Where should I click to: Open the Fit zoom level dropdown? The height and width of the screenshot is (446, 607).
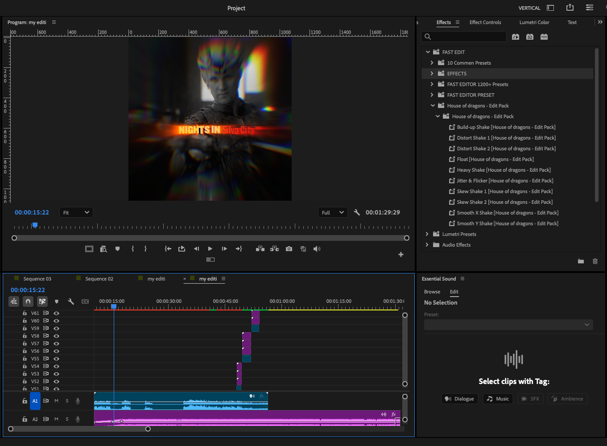click(76, 213)
